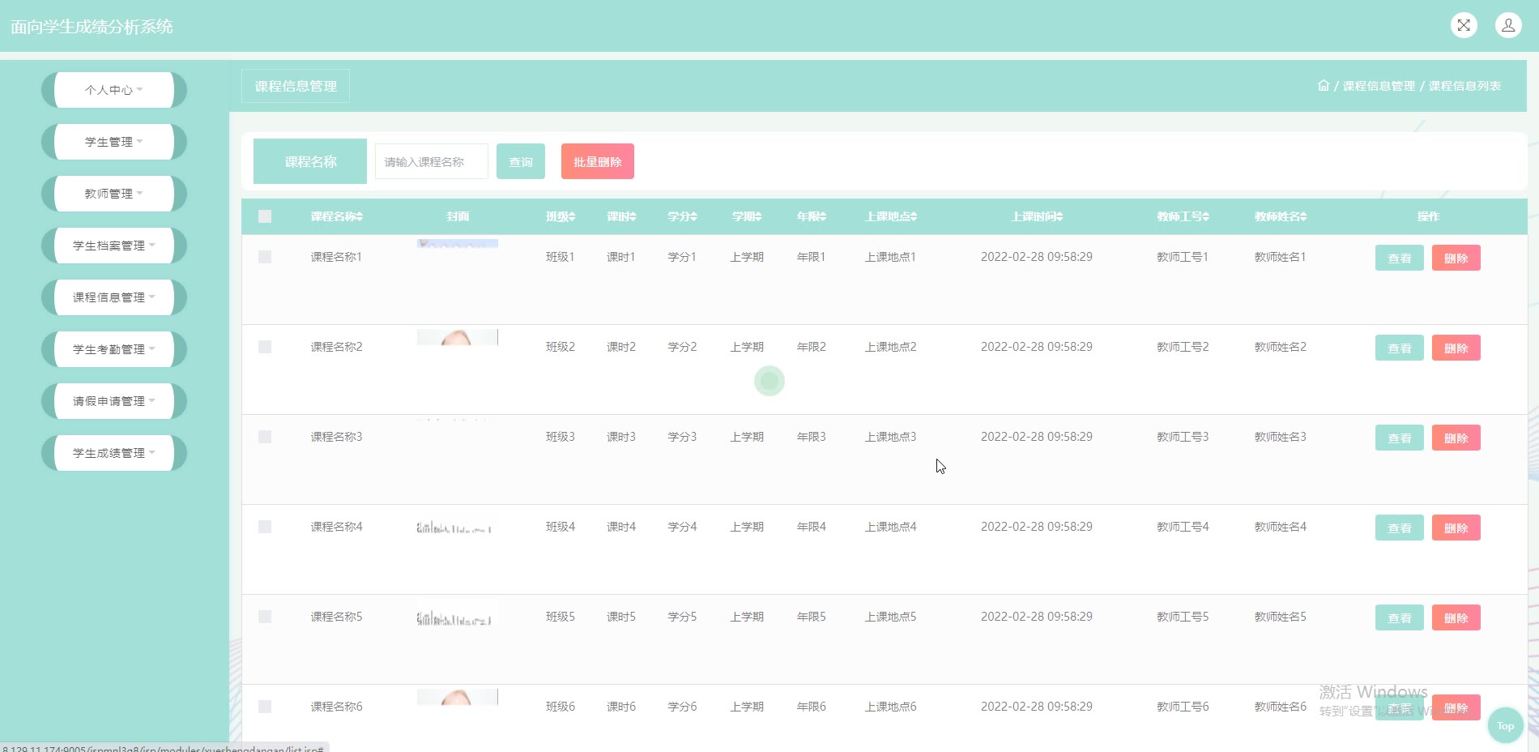Select the 上课地点3 cell
Screen dimensions: 1539x752
pos(891,437)
